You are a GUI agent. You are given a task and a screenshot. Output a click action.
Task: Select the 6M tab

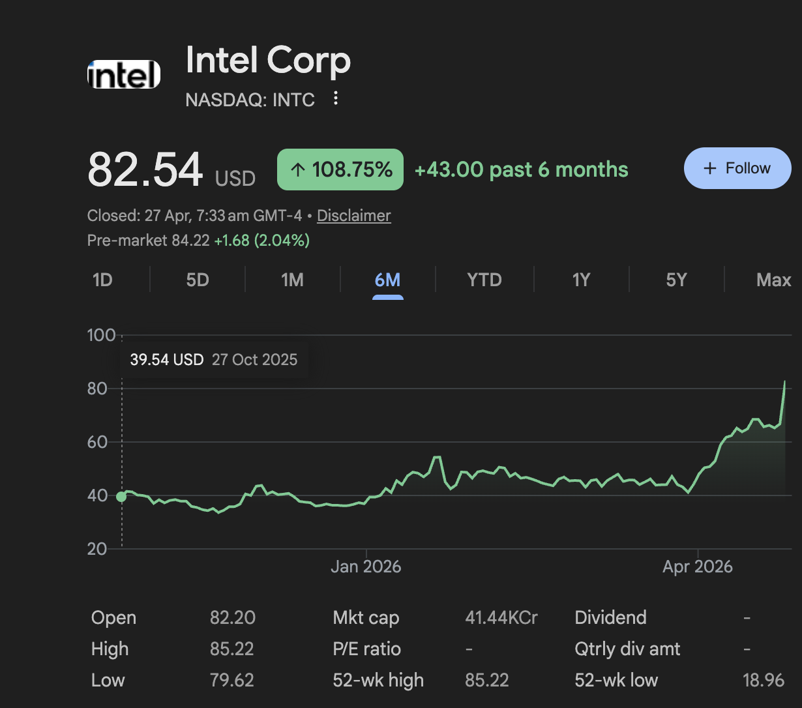click(x=388, y=280)
